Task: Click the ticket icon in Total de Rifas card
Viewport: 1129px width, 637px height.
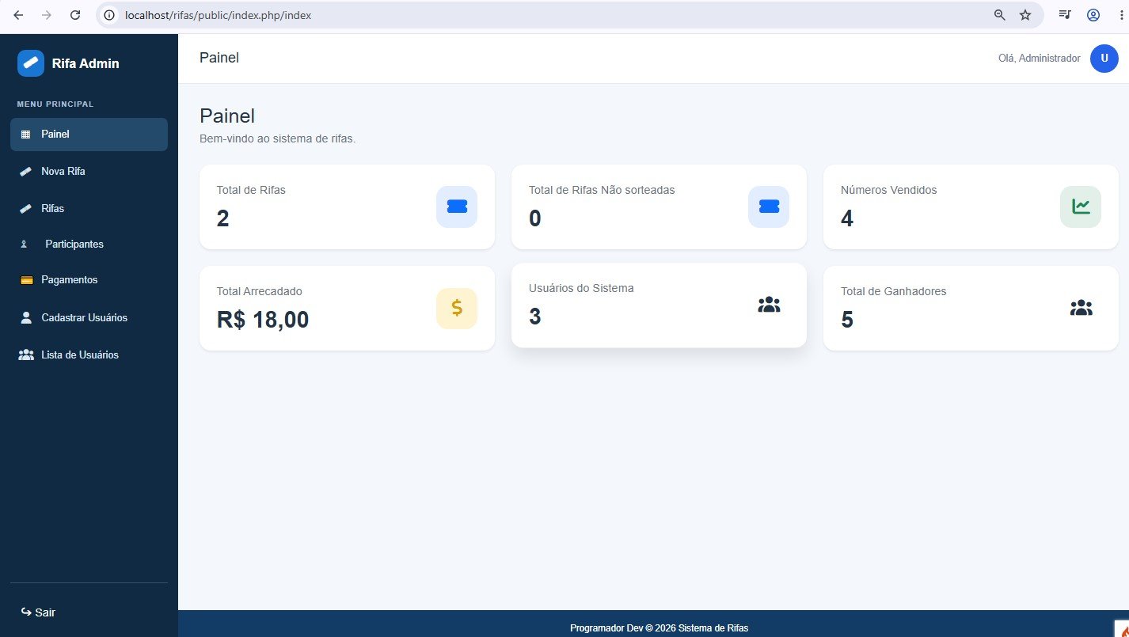Action: 457,207
